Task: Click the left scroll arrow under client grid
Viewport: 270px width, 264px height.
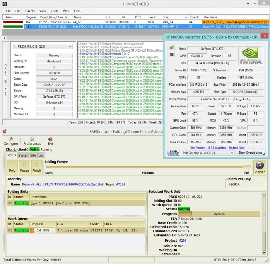Action: 4,38
